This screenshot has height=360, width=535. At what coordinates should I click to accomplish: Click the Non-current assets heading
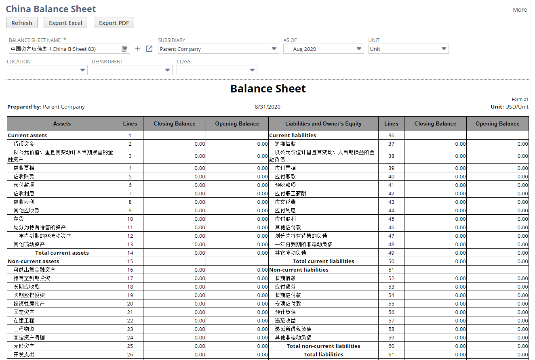click(34, 262)
